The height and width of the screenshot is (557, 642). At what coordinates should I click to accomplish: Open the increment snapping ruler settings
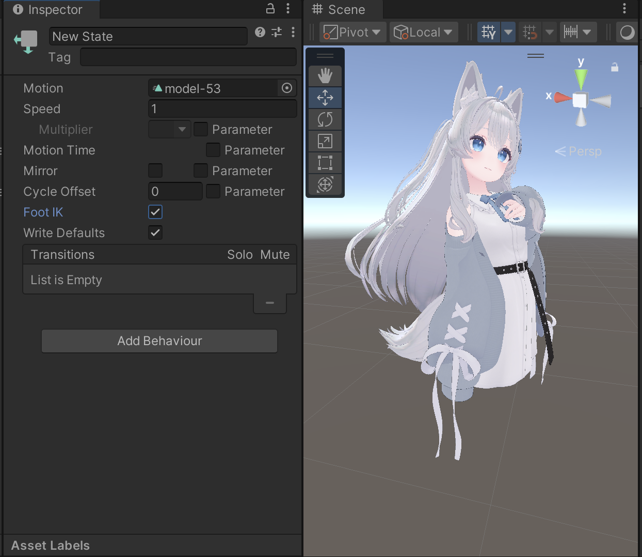571,32
